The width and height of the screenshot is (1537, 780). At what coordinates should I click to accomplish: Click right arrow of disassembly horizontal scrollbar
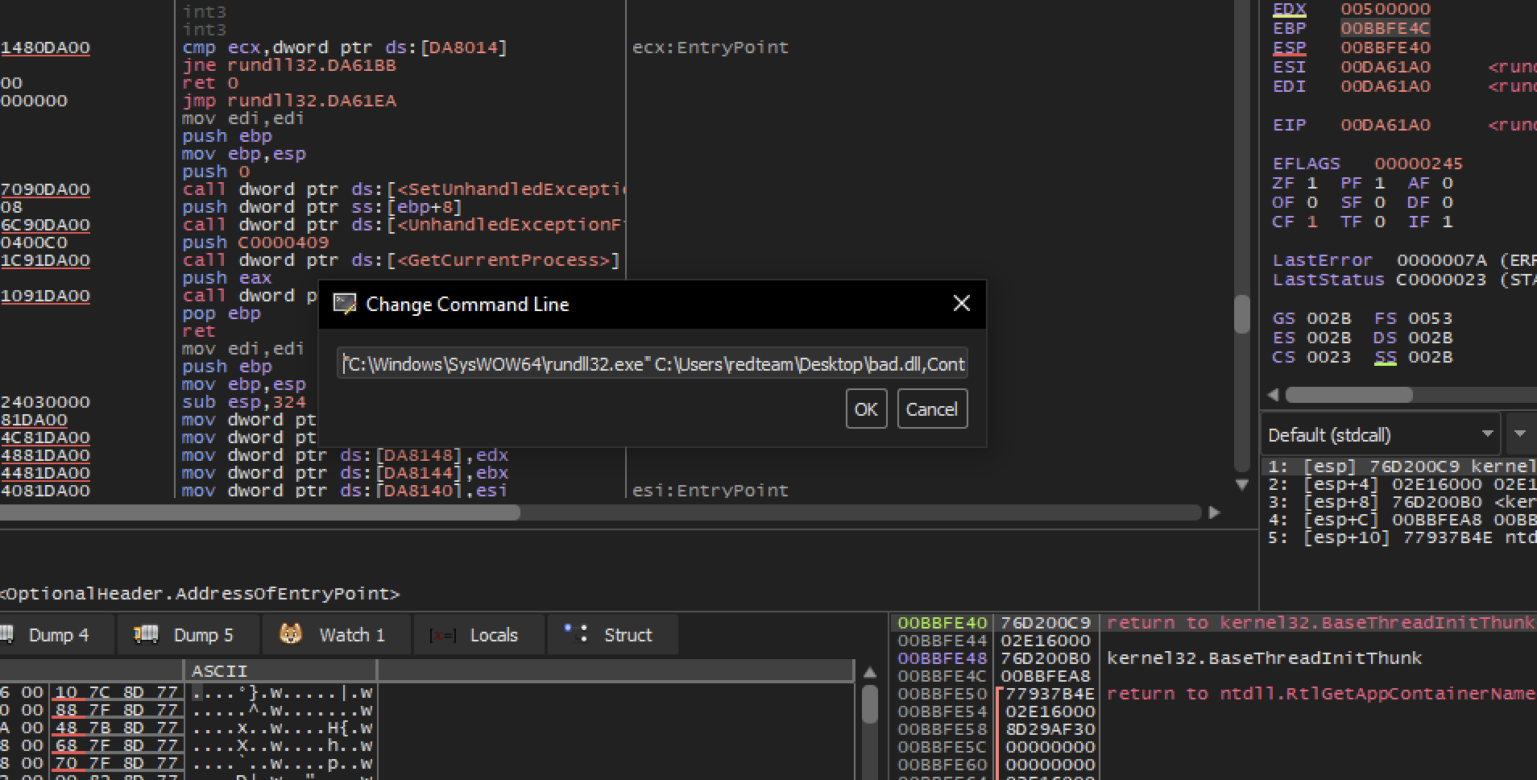[x=1215, y=512]
